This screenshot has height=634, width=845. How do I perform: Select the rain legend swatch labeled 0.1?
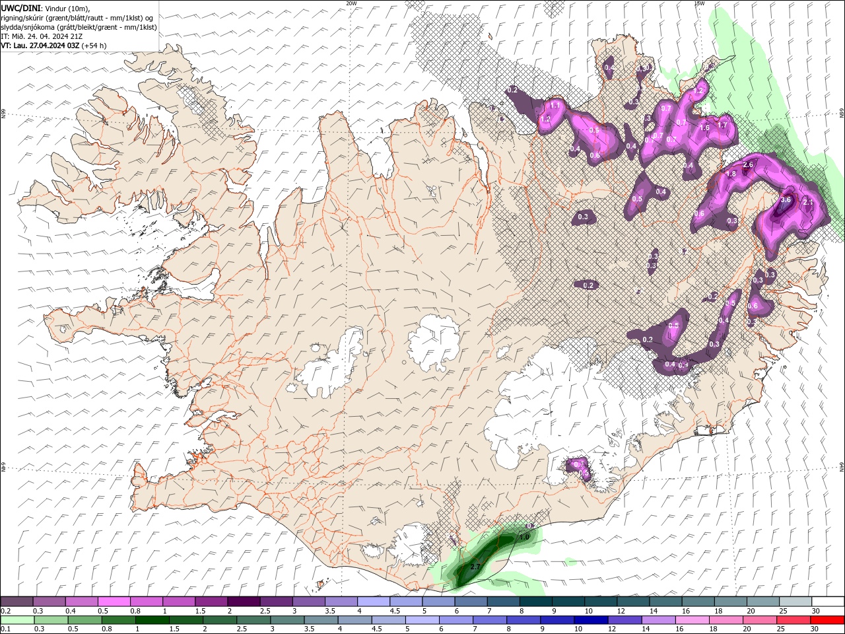click(x=17, y=620)
